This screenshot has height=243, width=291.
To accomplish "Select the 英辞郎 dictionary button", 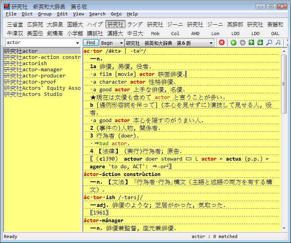I will coord(235,24).
